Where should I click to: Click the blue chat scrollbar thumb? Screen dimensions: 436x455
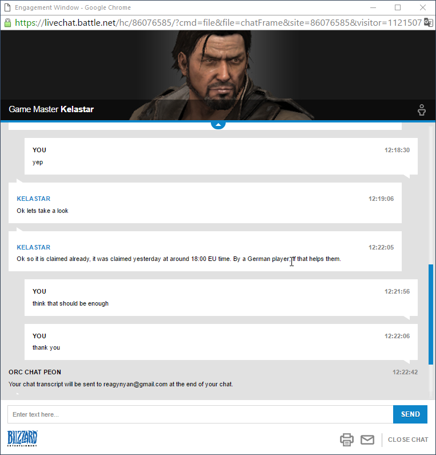pos(431,314)
